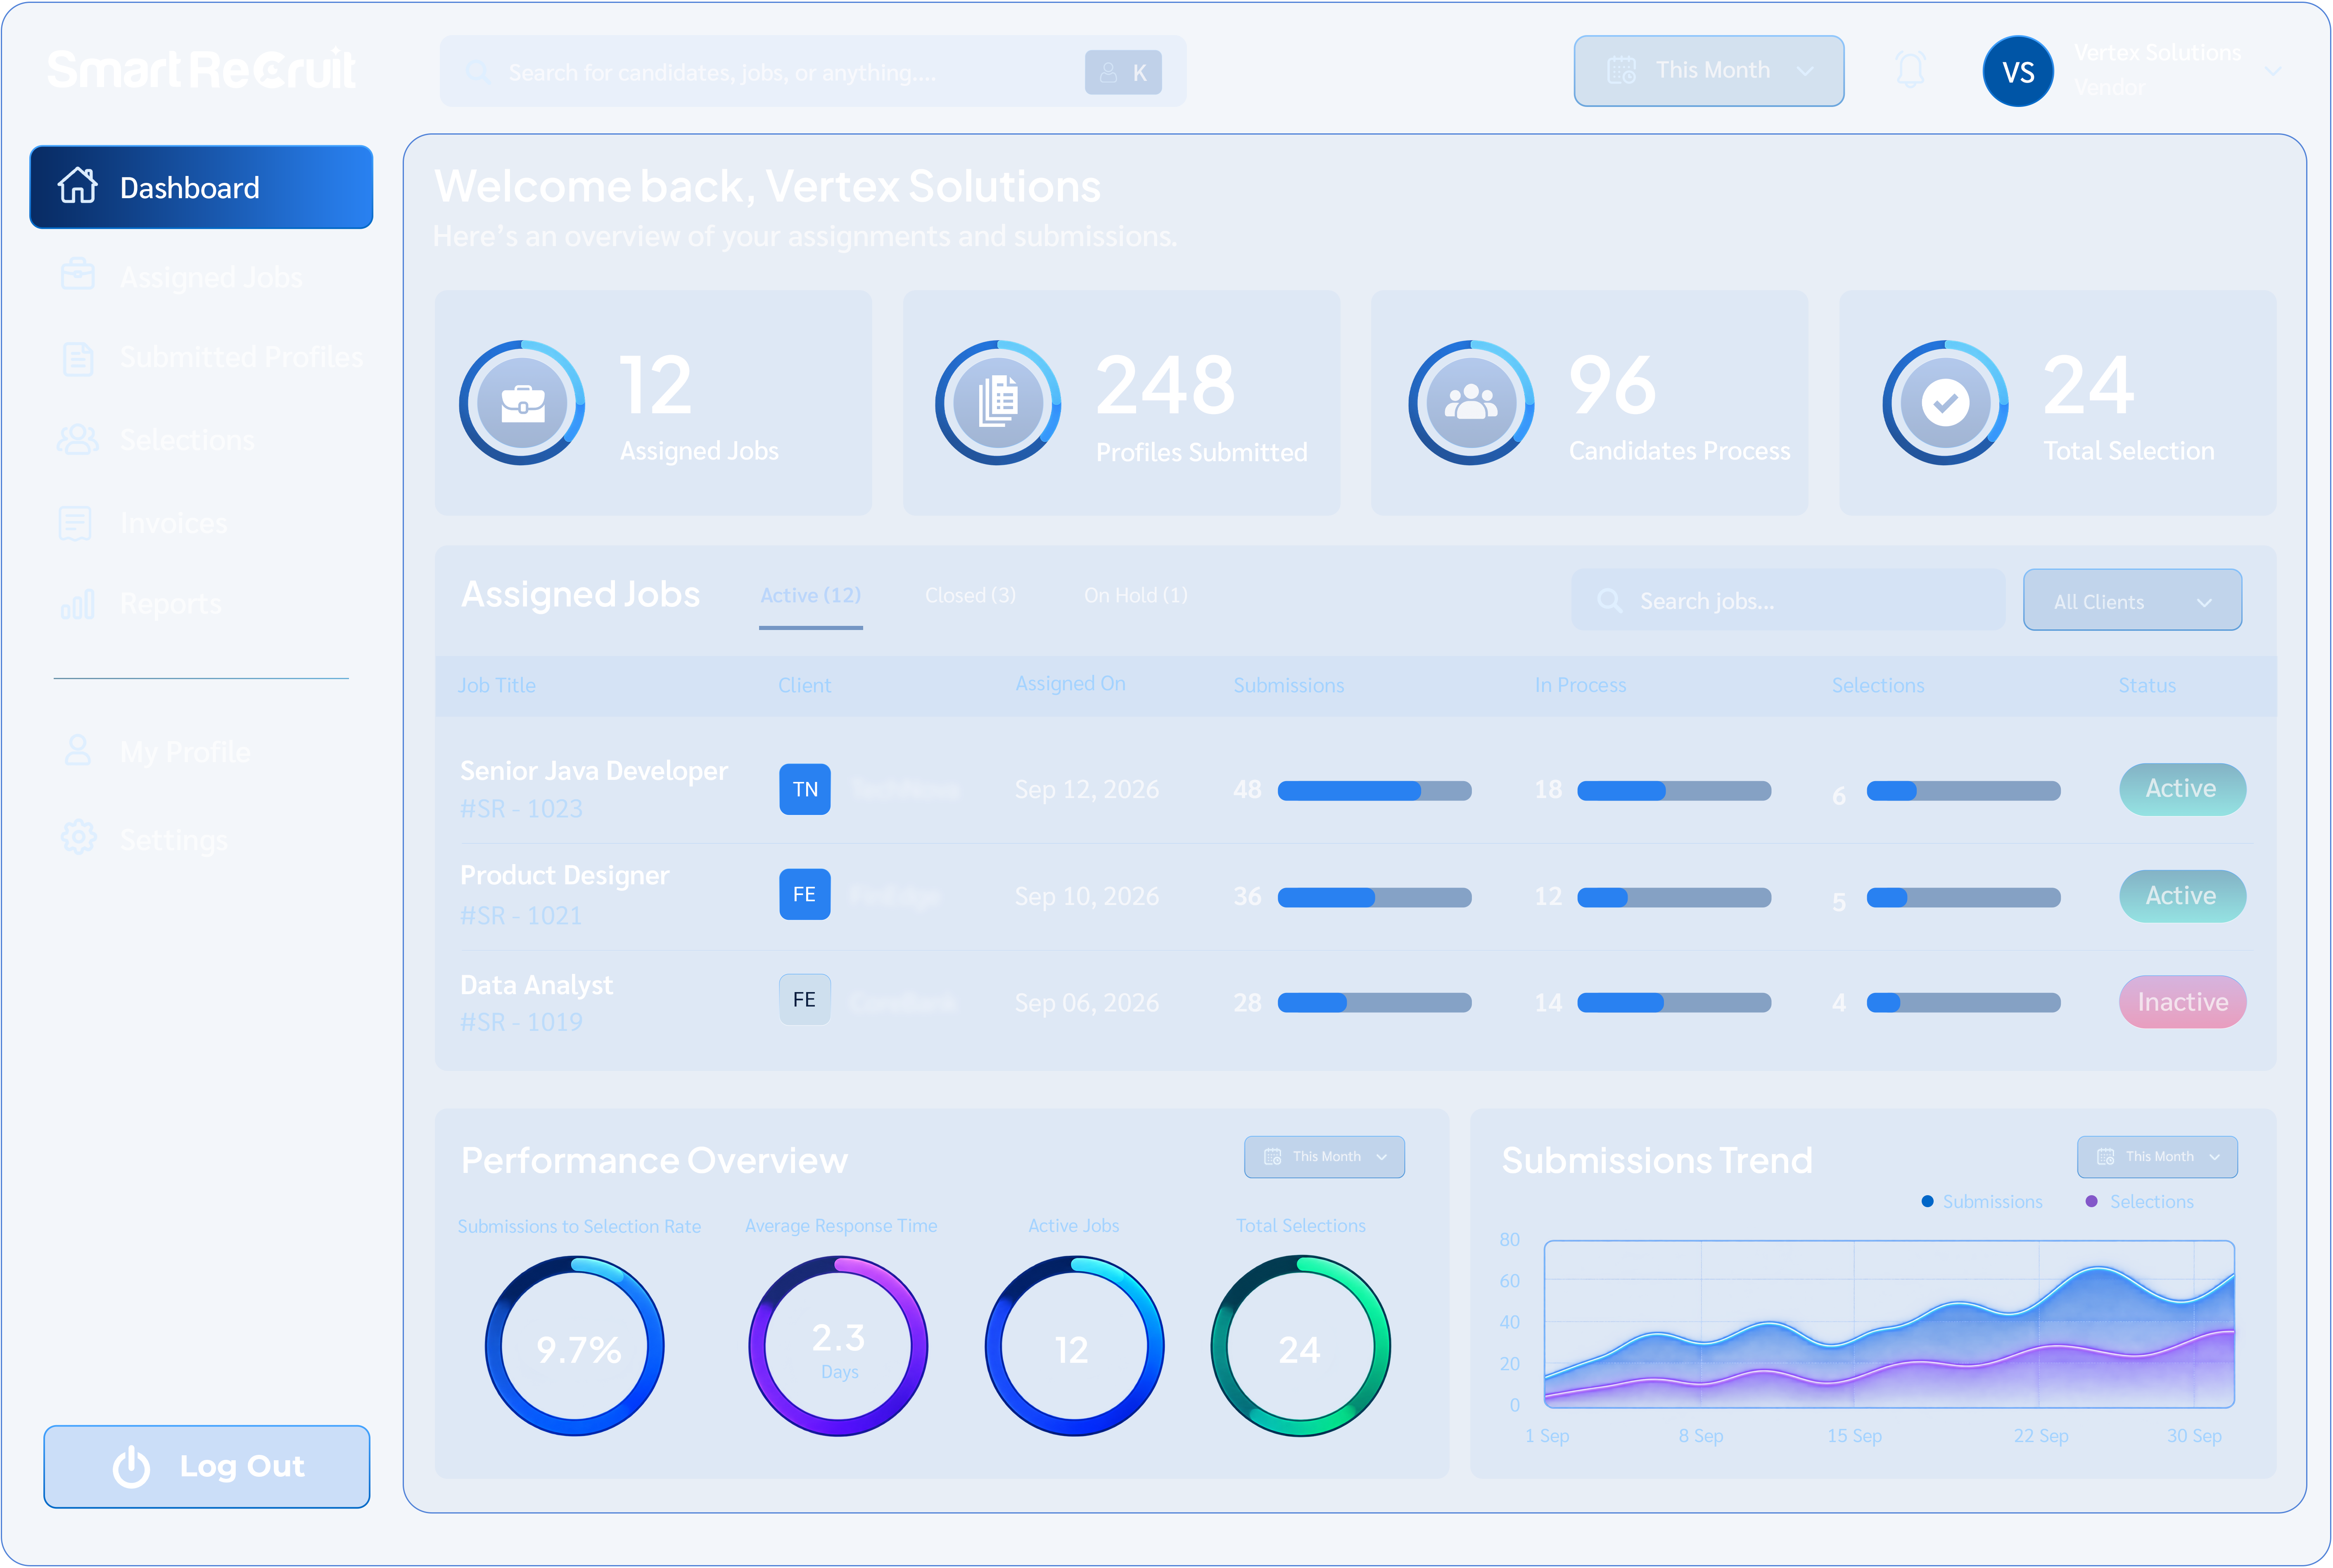
Task: Switch to the Active (12) tab
Action: pyautogui.click(x=810, y=596)
